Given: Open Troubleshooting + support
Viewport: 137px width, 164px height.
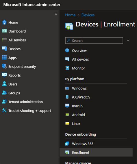Looking at the screenshot, I should pos(30,111).
